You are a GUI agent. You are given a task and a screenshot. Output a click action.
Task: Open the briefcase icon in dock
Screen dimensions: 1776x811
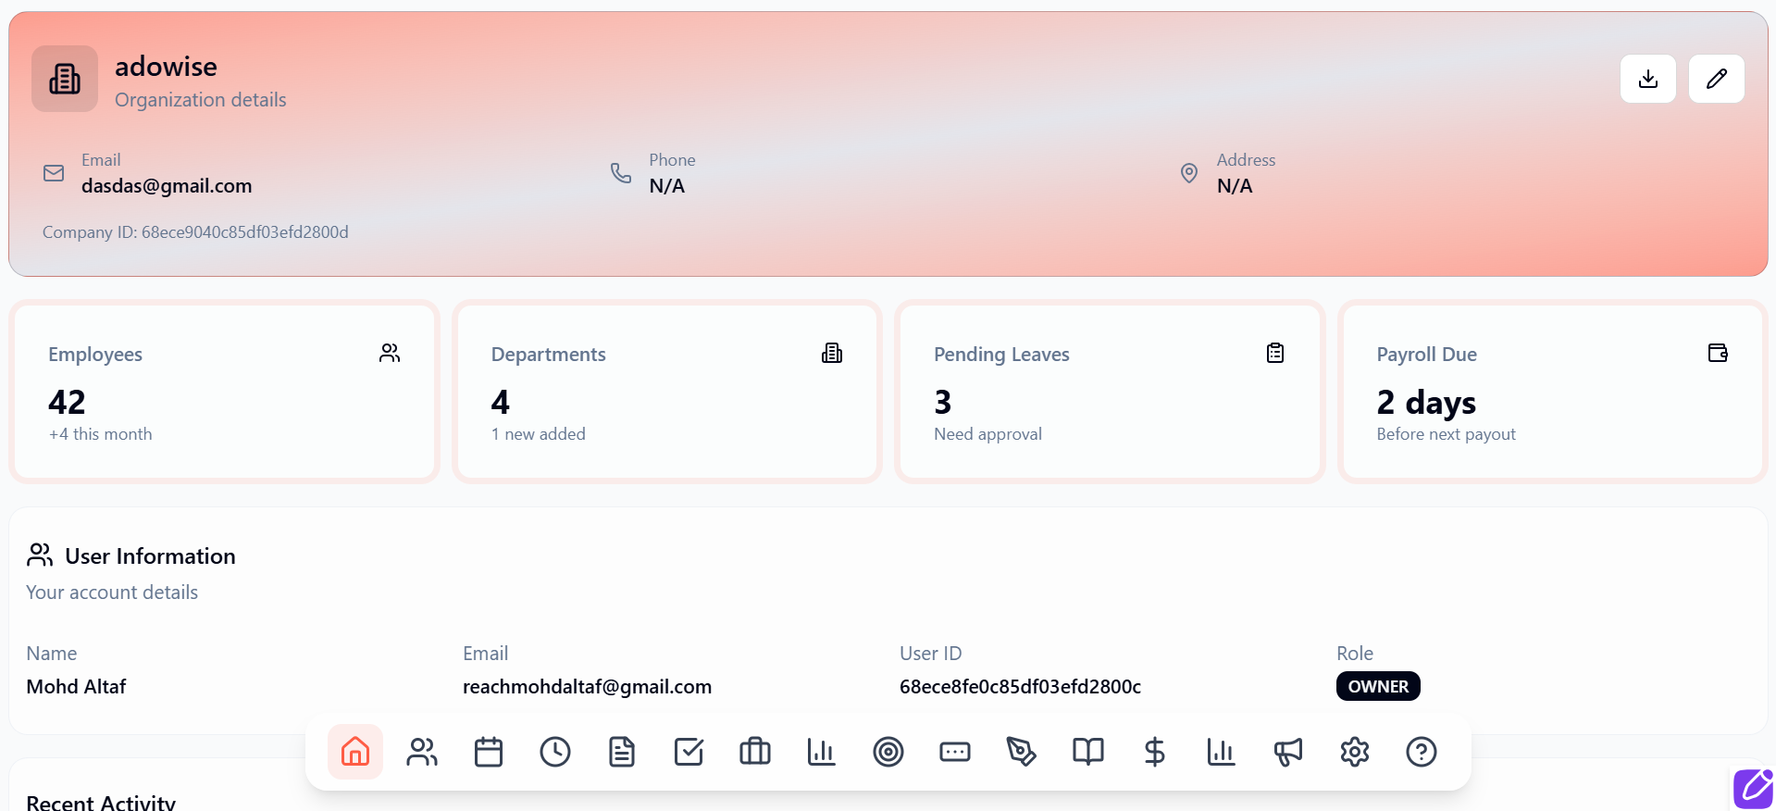point(755,752)
